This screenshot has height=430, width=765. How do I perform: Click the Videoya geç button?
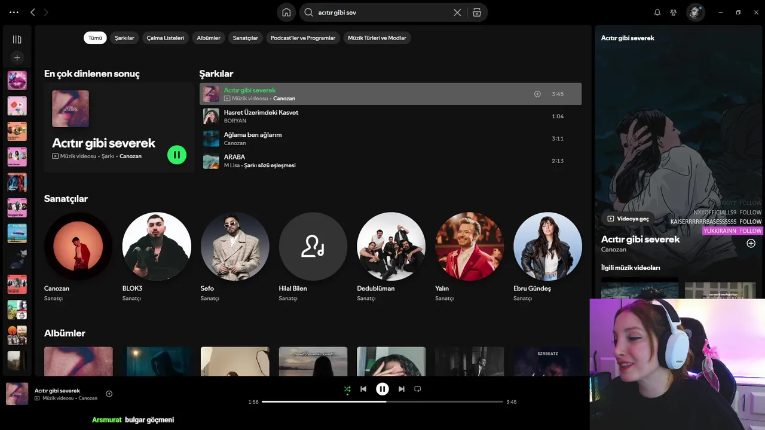628,219
